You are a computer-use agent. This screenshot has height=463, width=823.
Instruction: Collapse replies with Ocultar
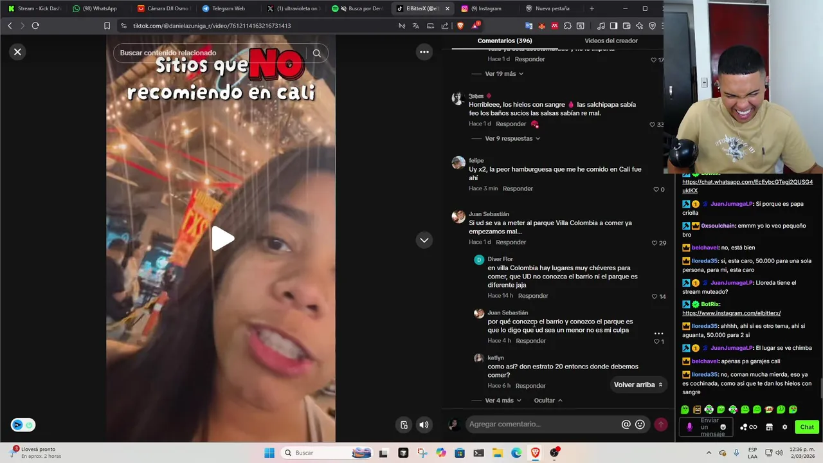tap(548, 401)
